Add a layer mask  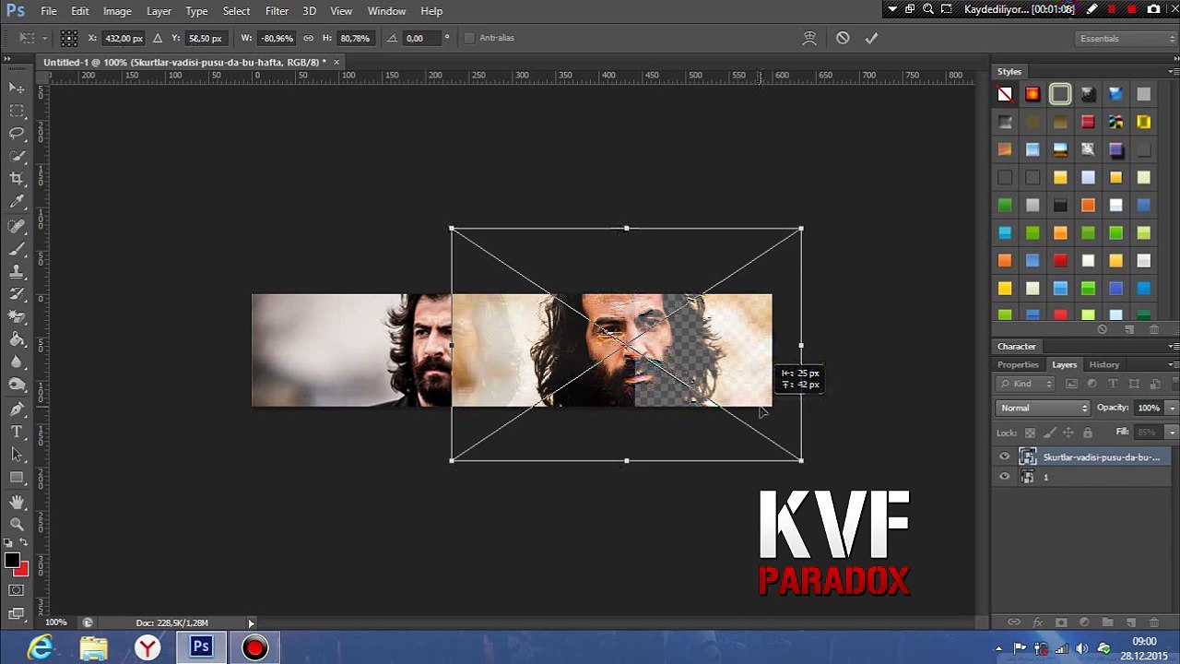coord(1060,622)
